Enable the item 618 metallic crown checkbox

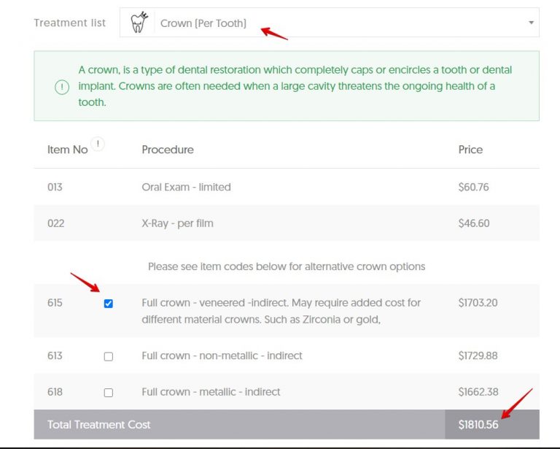[109, 393]
